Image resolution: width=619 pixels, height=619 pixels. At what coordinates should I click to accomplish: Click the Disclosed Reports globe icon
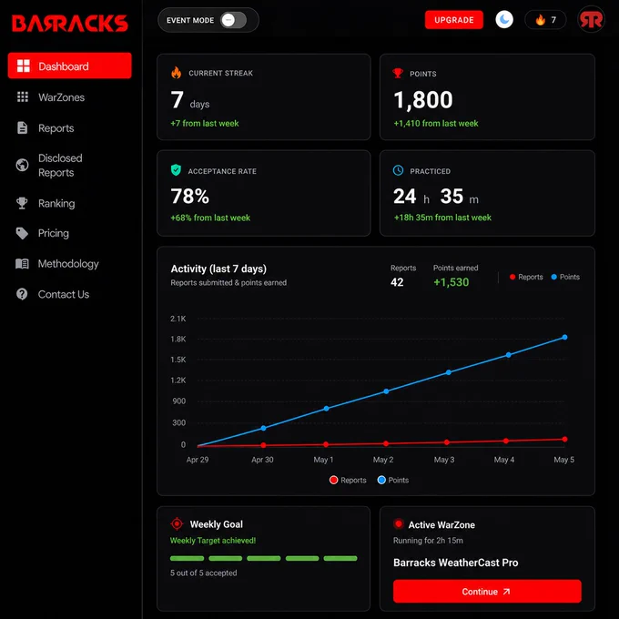(x=22, y=165)
